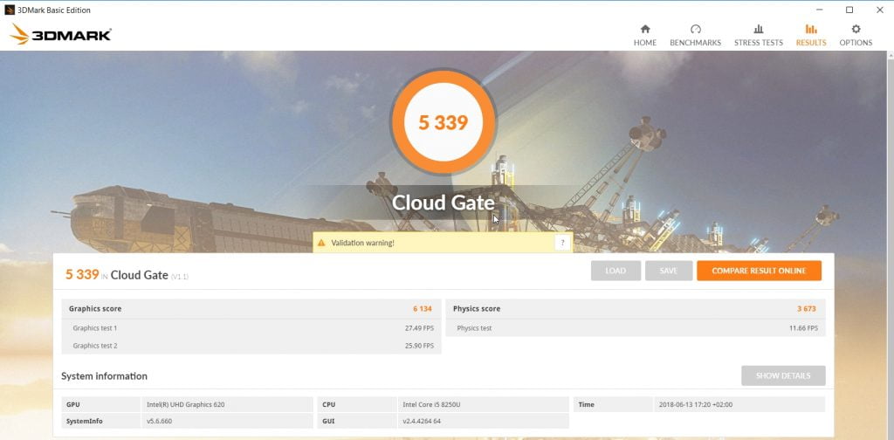The width and height of the screenshot is (894, 440).
Task: Click the 27.49 FPS value
Action: [419, 328]
